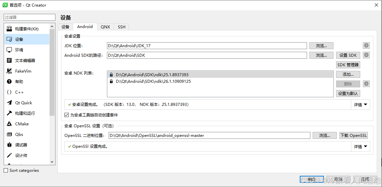Open the 环境 environment monitor icon

click(x=9, y=50)
